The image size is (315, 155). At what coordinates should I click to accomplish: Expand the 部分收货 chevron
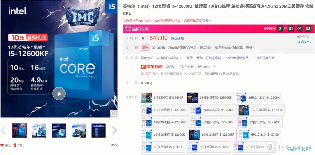(x=214, y=66)
